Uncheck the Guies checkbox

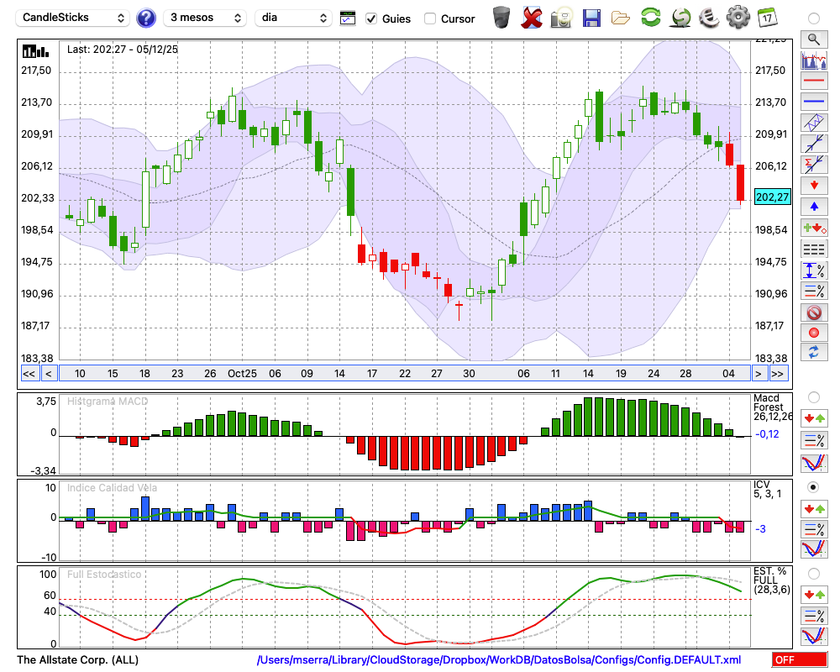(x=370, y=18)
